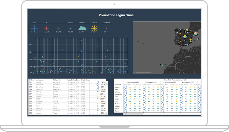Viewport: 229px width, 132px height.
Task: Click Melilla 2 de mayo 06-12 umbrella icon
Action: [149, 109]
